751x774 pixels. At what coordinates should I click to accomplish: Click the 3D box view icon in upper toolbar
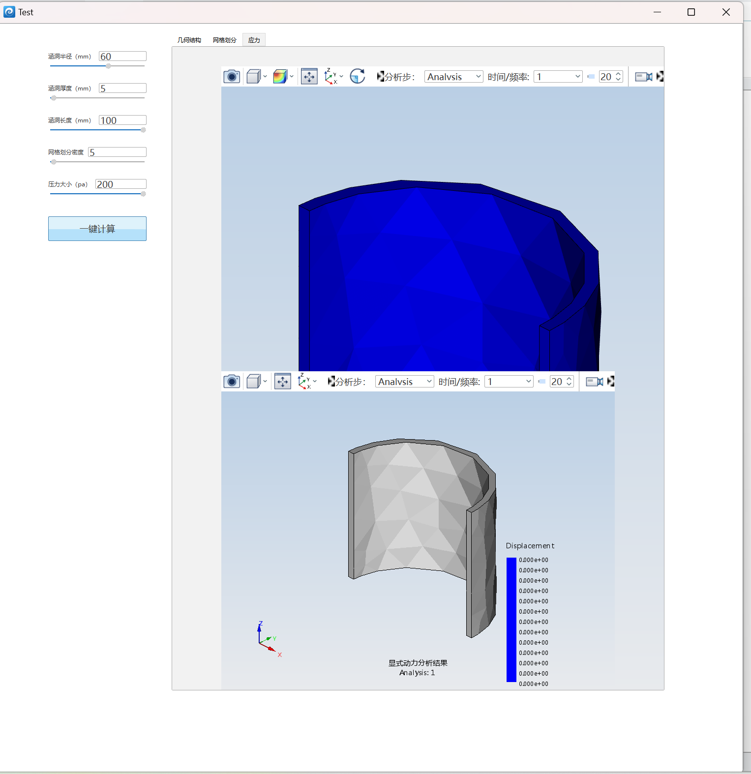pos(253,77)
